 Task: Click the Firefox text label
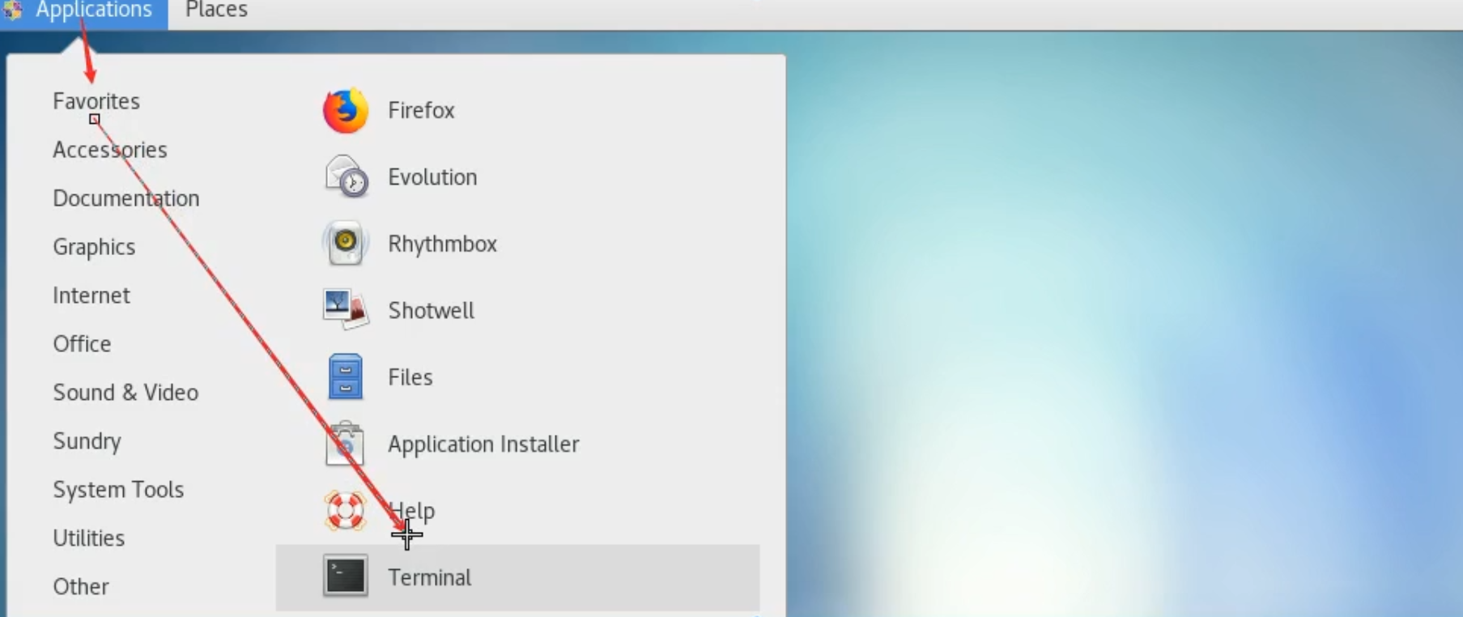pos(421,110)
